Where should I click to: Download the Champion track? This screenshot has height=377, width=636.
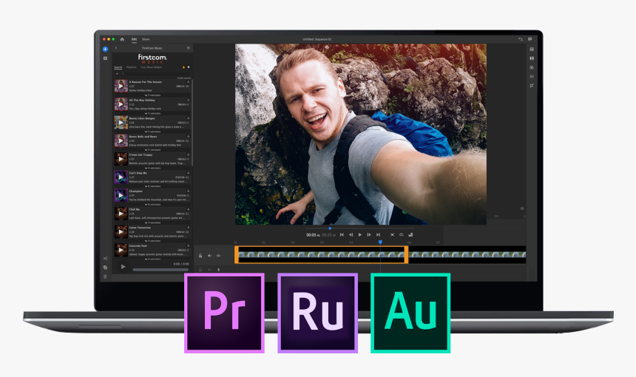(x=188, y=191)
